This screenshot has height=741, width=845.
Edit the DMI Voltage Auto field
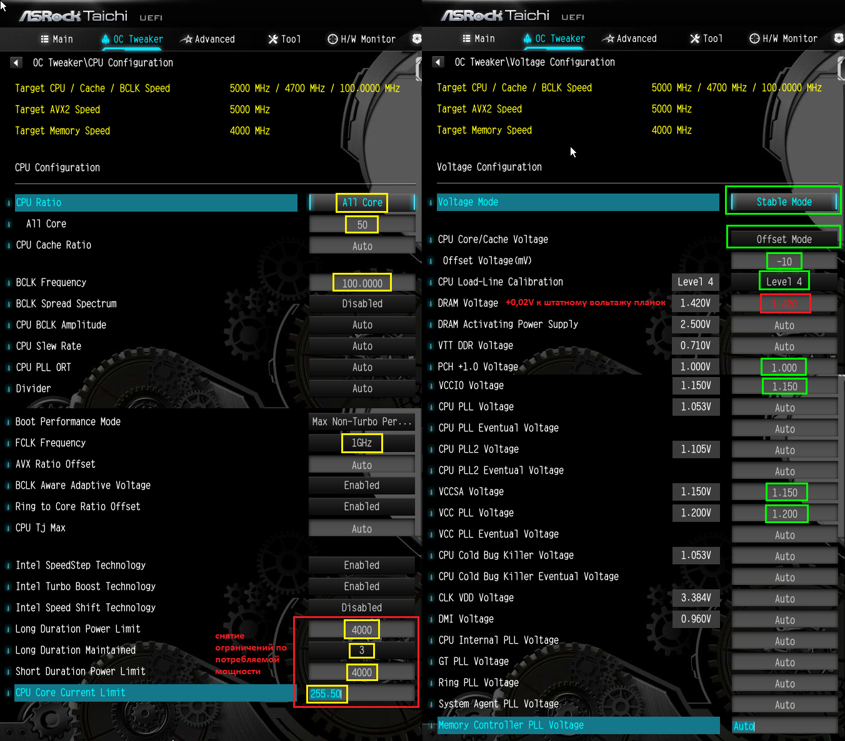784,620
